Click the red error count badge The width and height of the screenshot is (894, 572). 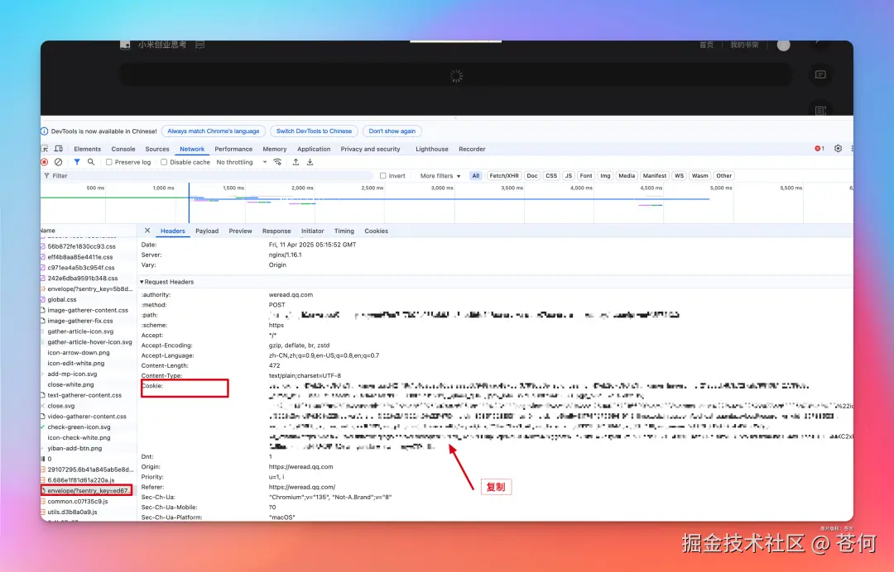coord(819,149)
